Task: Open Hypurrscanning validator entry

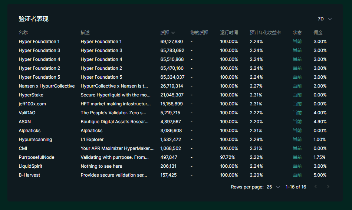Action: pyautogui.click(x=35, y=140)
